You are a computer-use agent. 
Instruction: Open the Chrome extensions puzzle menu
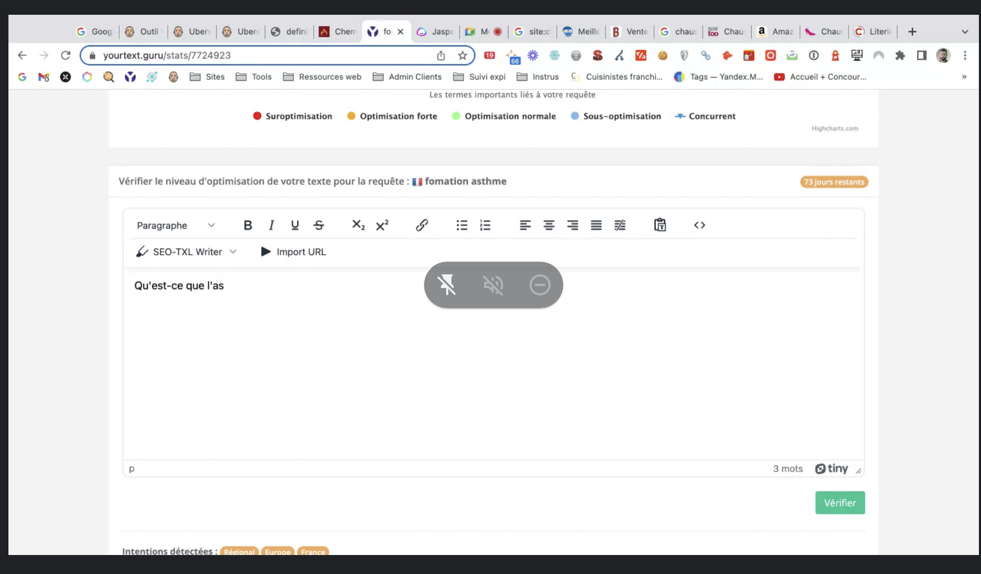[x=900, y=55]
